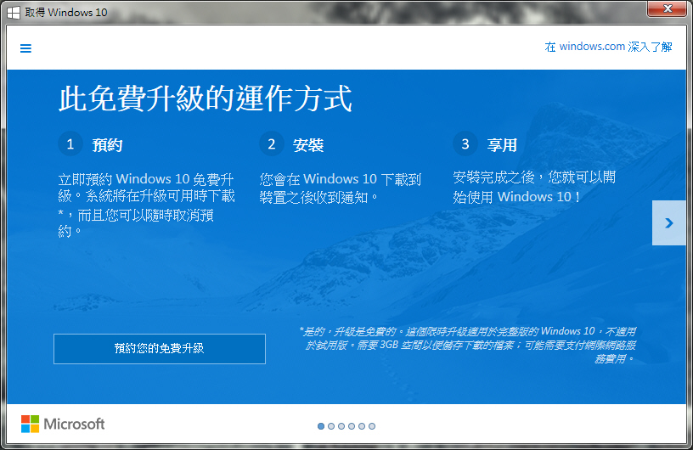Image resolution: width=693 pixels, height=450 pixels.
Task: Click the 此免費升級的運作方式 heading
Action: (205, 98)
